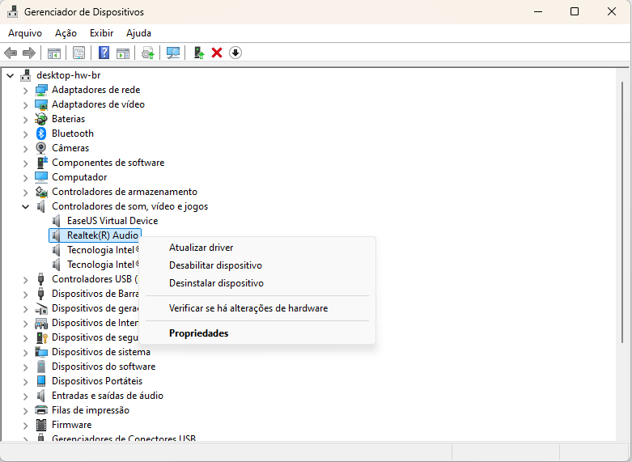
Task: Expand the Adaptadores de rede category
Action: [x=25, y=90]
